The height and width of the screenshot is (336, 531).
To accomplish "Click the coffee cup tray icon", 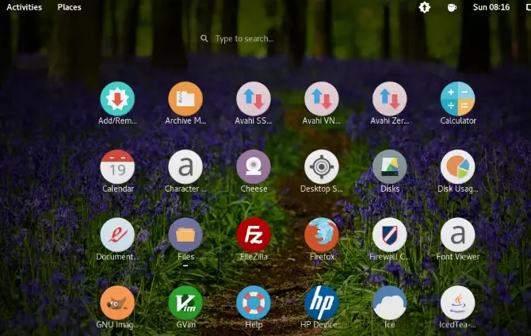I will [452, 7].
